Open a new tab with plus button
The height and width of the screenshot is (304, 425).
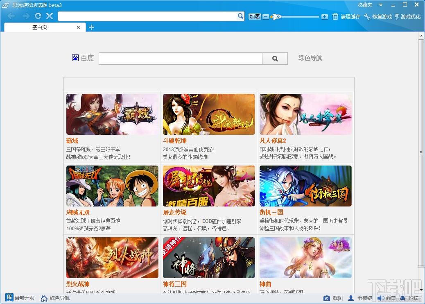tap(91, 27)
